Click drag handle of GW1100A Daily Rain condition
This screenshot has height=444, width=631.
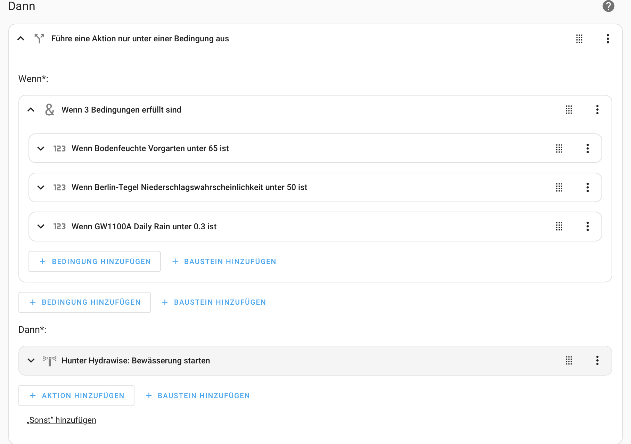coord(559,227)
